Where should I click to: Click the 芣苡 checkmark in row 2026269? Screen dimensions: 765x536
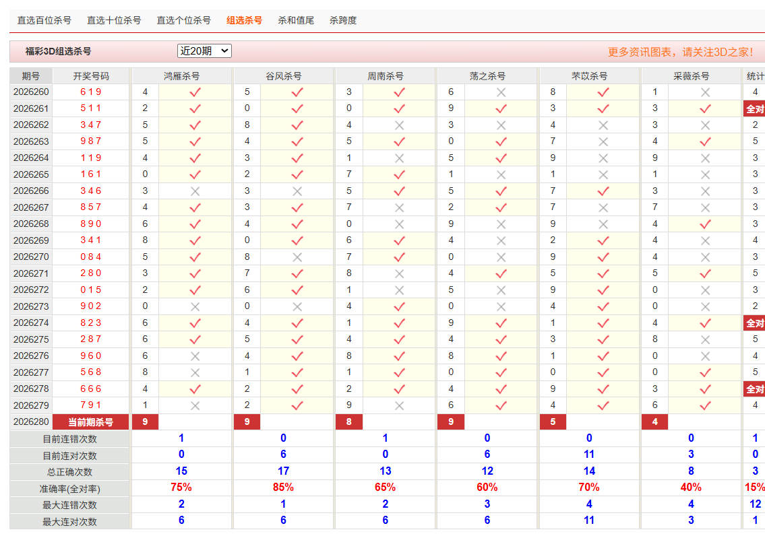pyautogui.click(x=603, y=240)
